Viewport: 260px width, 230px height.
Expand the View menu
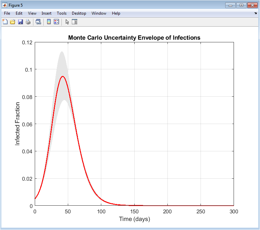32,13
